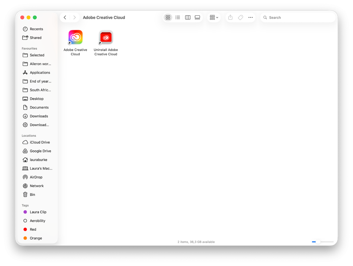Open the Applications sidebar item
Screen dimensions: 353x266
coord(40,73)
